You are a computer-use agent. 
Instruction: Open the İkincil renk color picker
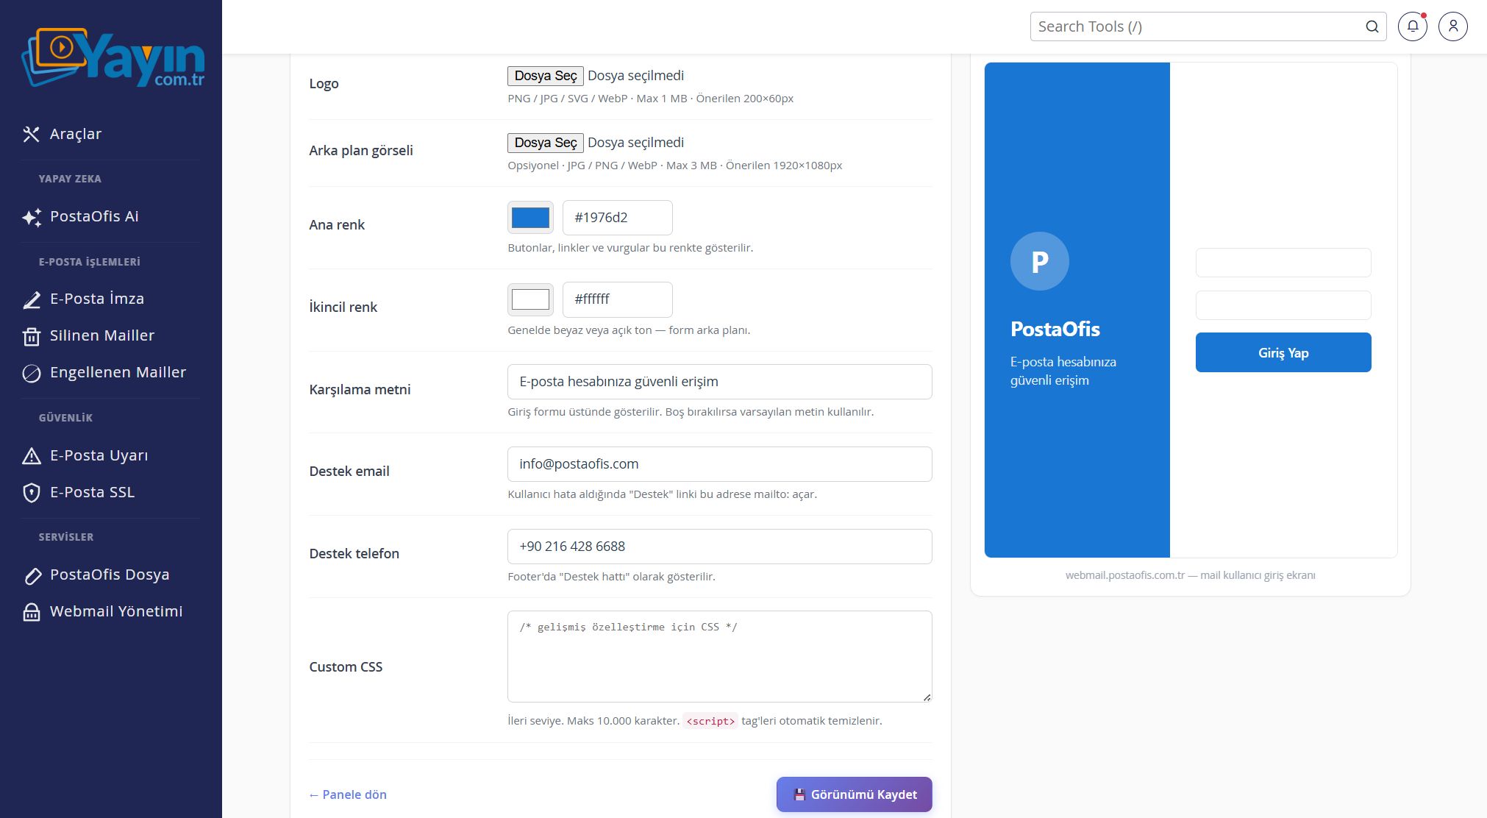(x=530, y=299)
